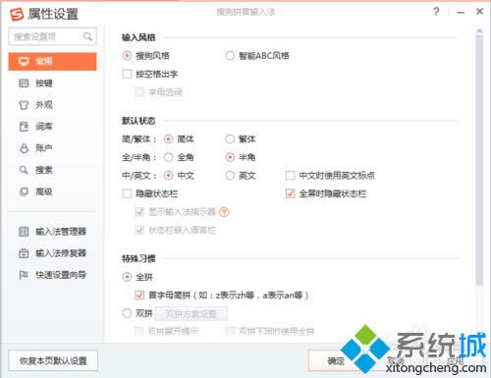Screen dimensions: 491x378
Task: Click the toolbox icon beside 输入法修复器
Action: click(24, 253)
